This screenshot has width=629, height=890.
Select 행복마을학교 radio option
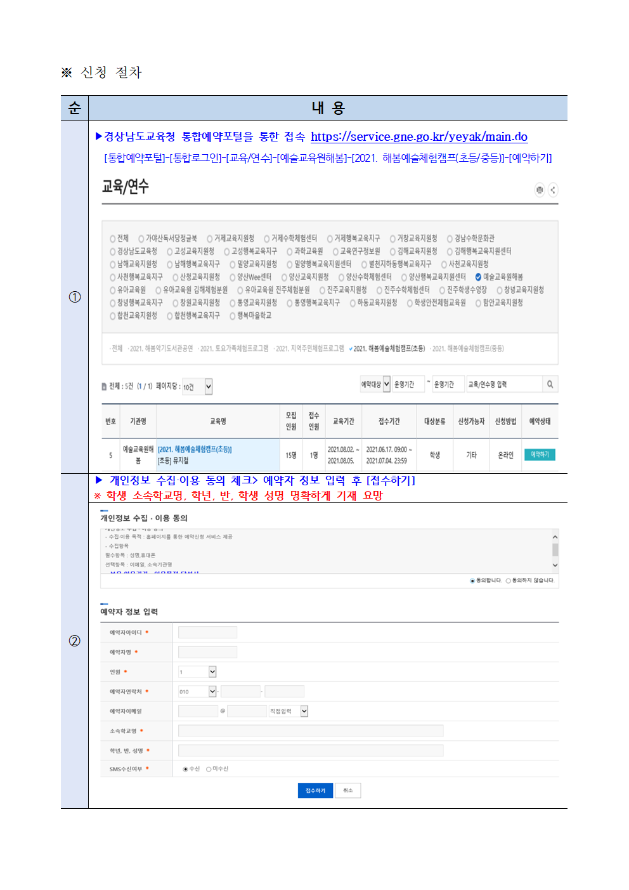point(233,315)
